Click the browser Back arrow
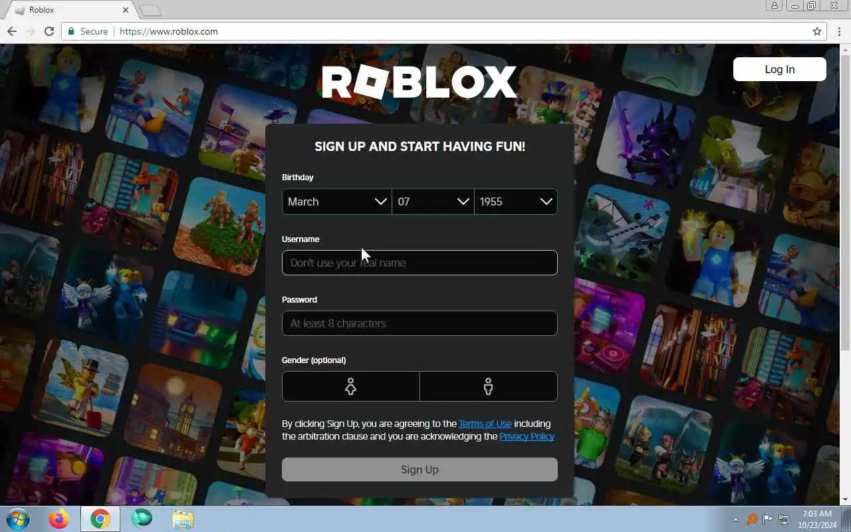Viewport: 851px width, 532px height. (12, 31)
